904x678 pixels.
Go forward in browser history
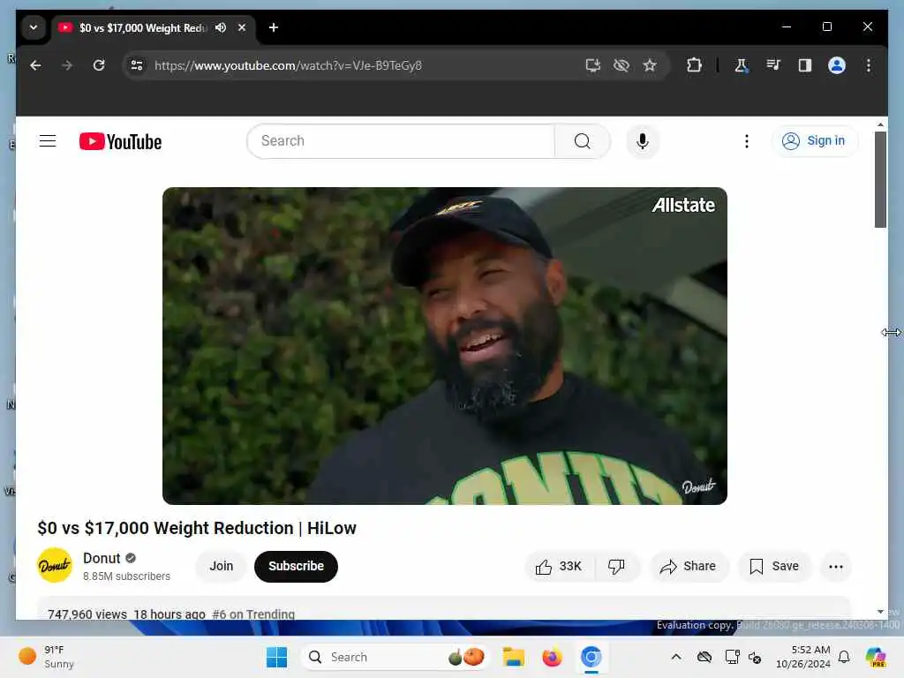(67, 65)
